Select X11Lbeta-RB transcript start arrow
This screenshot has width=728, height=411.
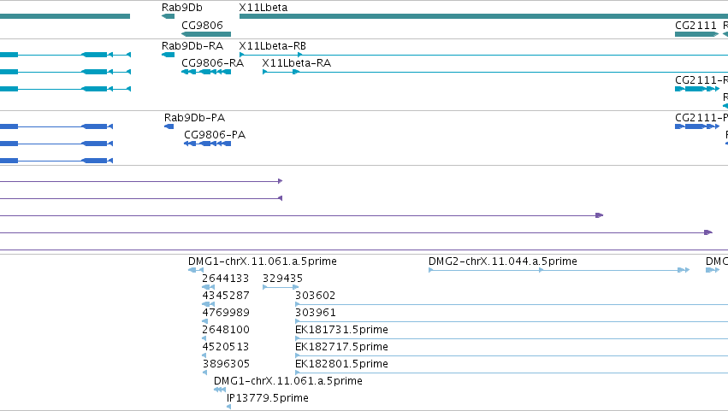tap(242, 55)
